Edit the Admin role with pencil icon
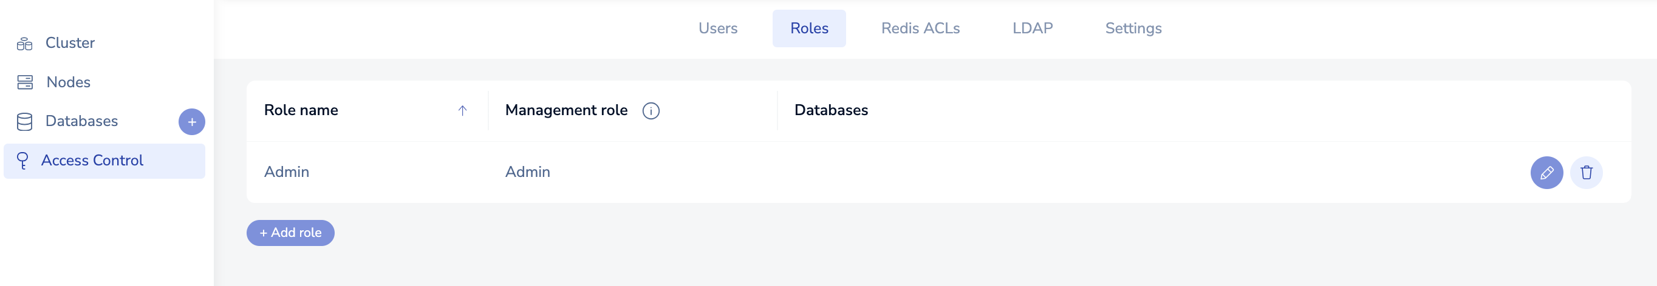Screen dimensions: 1657x286 tap(1546, 173)
